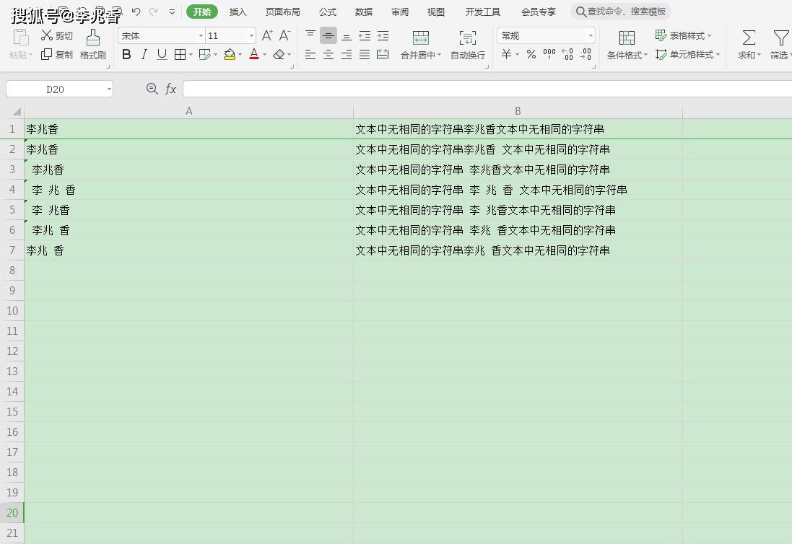Click the decrease indent icon
The image size is (792, 544).
click(x=365, y=36)
